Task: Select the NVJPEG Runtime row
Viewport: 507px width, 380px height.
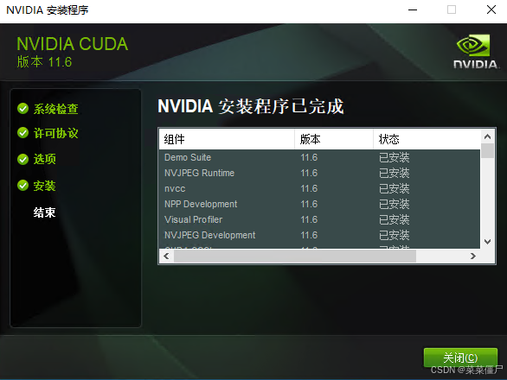Action: coord(319,173)
